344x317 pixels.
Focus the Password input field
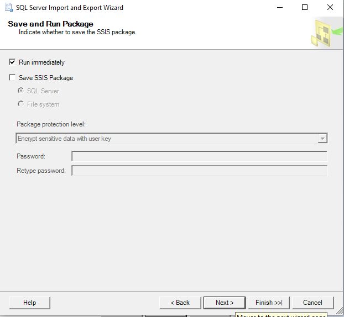tap(200, 156)
